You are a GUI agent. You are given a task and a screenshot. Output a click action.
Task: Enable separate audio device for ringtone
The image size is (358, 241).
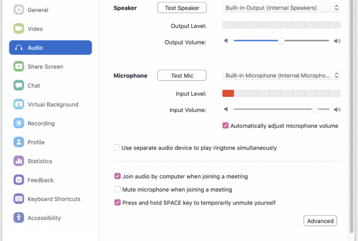117,147
